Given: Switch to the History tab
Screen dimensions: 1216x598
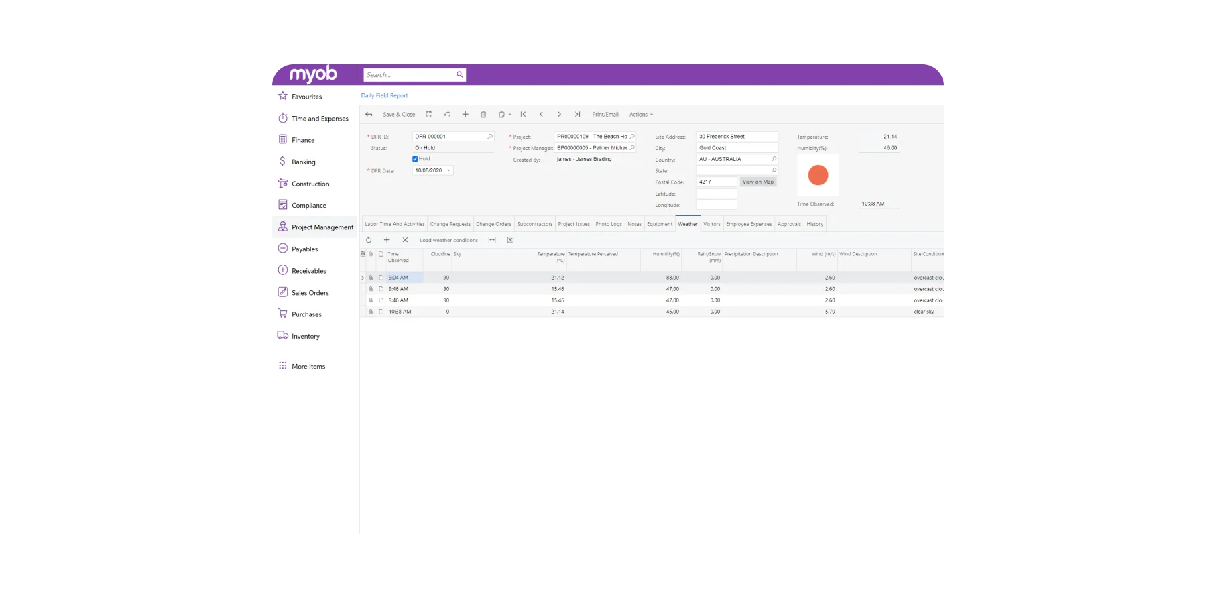Looking at the screenshot, I should [x=815, y=224].
